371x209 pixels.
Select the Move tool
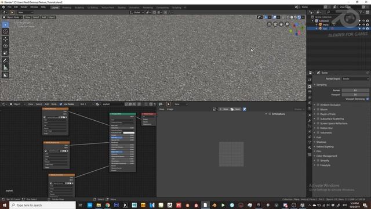[5, 39]
